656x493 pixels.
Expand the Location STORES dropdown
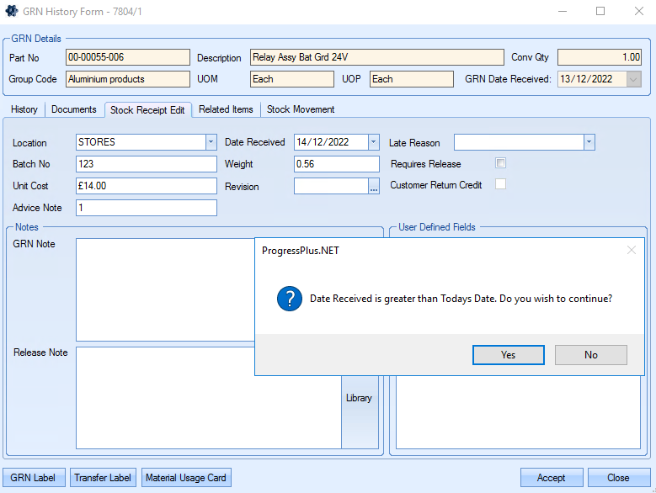pos(211,142)
